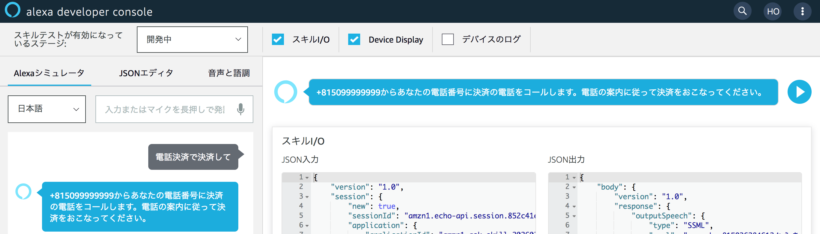Collapse line 3 session fold in JSON入力

coord(307,197)
